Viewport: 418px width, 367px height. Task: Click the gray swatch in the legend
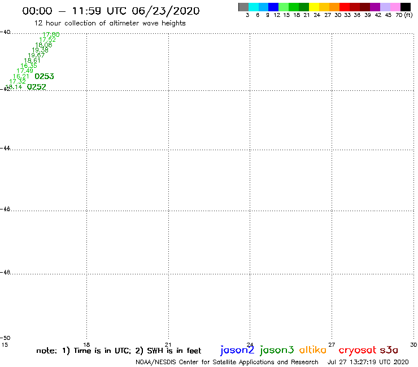point(243,7)
